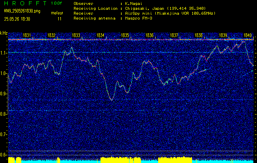This screenshot has height=163, width=257.
Task: Click the version number 1.00f
Action: point(56,3)
